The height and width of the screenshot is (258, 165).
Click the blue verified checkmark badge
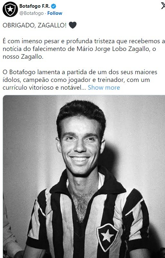(x=53, y=6)
